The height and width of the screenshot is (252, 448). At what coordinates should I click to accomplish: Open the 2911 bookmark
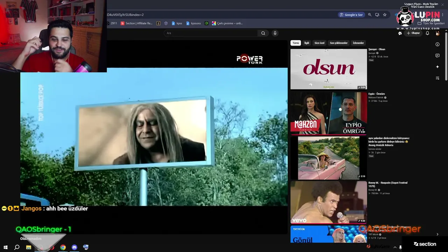click(112, 23)
